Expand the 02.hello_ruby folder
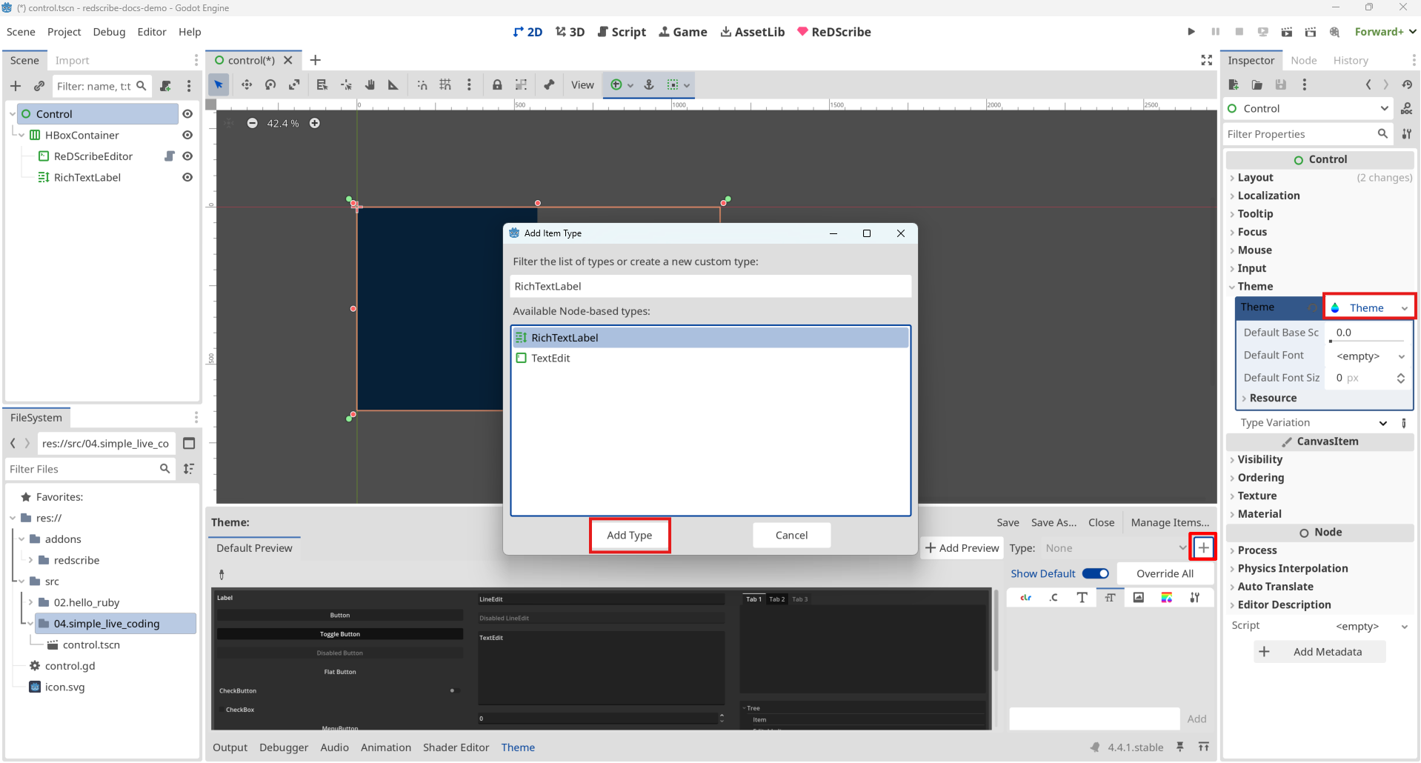This screenshot has height=763, width=1421. 30,602
